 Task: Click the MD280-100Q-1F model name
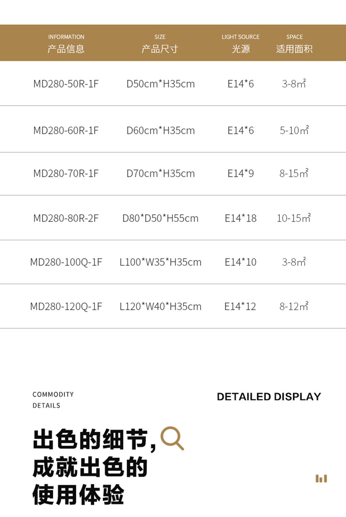click(66, 262)
